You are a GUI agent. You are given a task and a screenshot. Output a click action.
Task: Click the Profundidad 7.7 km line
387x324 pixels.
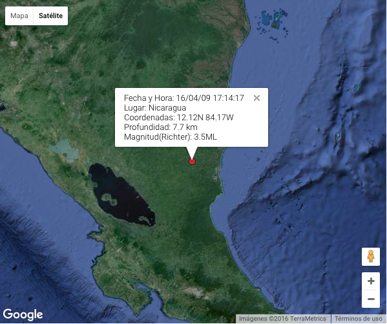coord(161,127)
